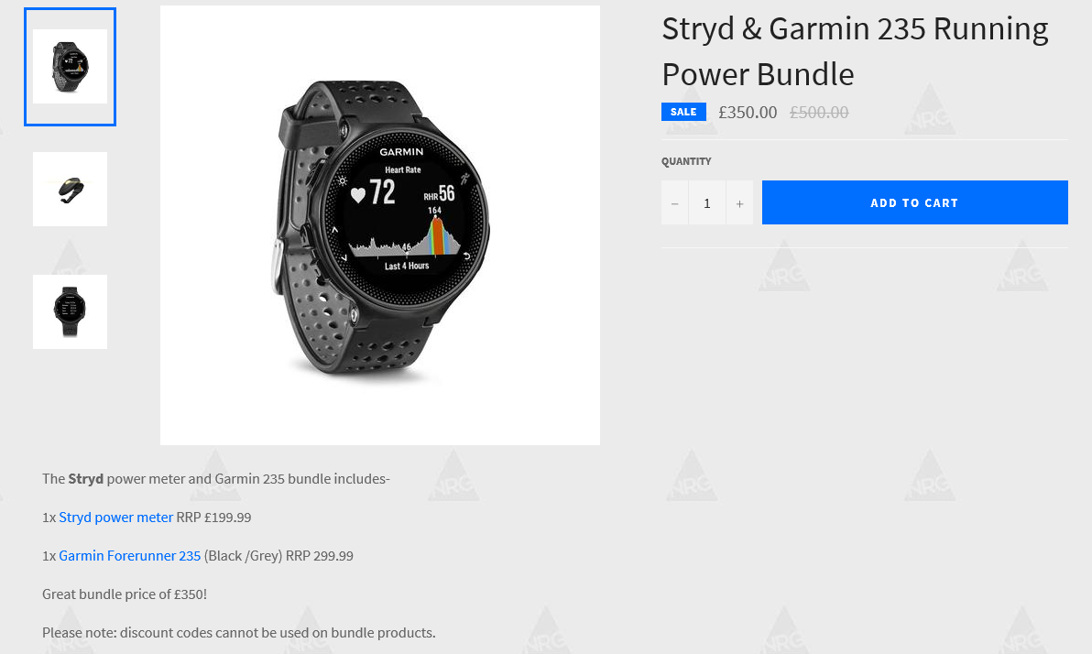Click the heart icon on the watch face
The height and width of the screenshot is (654, 1092).
pos(358,195)
